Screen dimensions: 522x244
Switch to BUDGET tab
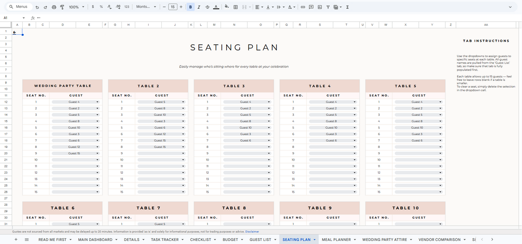point(230,240)
